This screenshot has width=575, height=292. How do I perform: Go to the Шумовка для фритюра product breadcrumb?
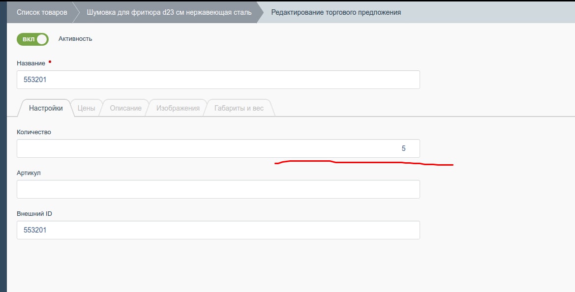pos(169,12)
